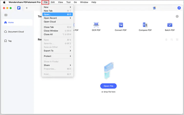Expand the Open Recent submenu
This screenshot has height=115, width=184.
57,18
